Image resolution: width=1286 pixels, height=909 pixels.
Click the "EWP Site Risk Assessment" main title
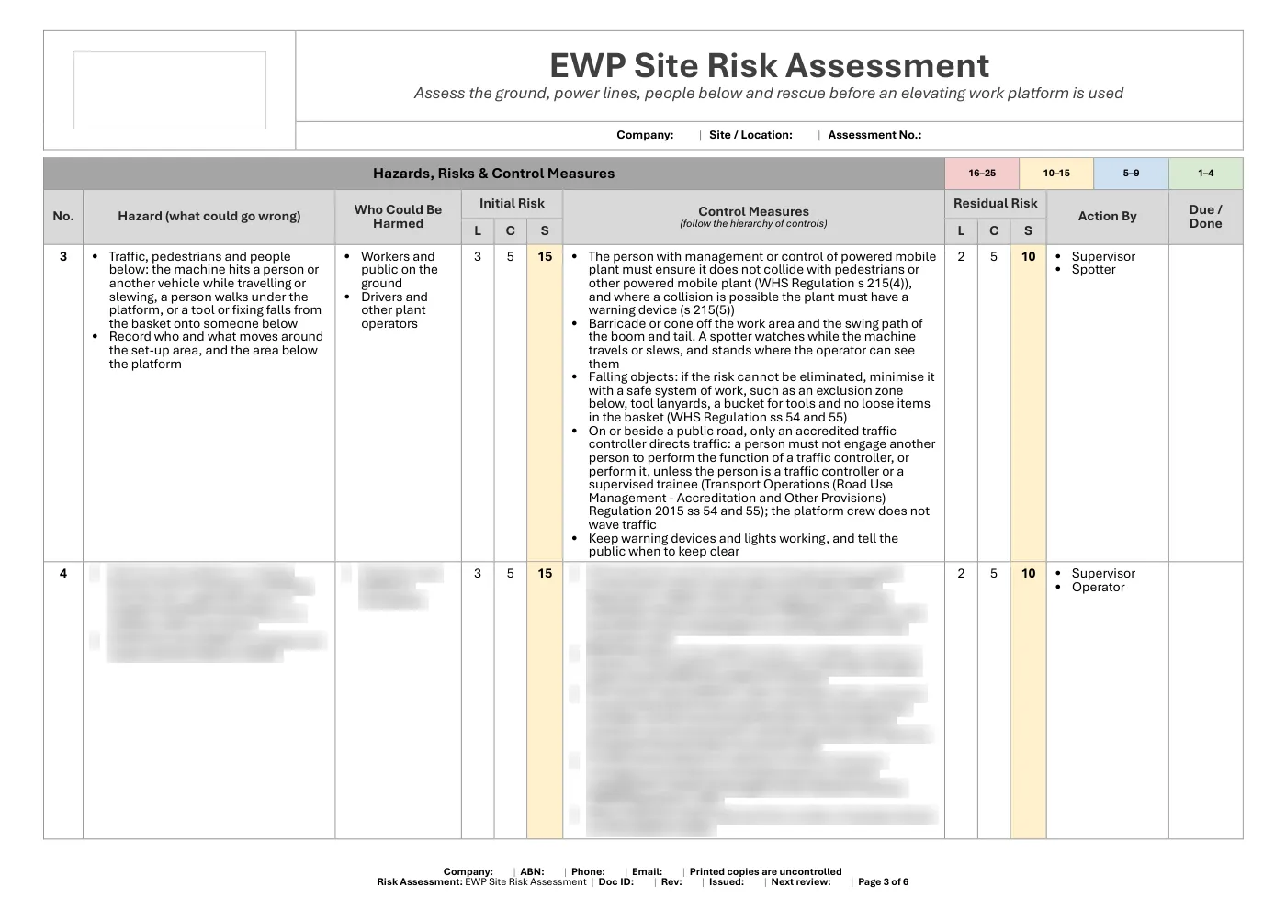pyautogui.click(x=769, y=65)
